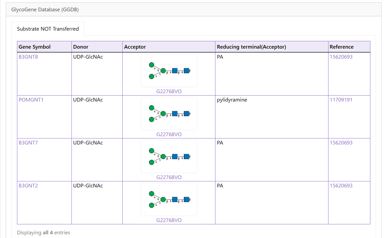
Task: Click the B3GNT8 gene symbol link
Action: coord(28,57)
